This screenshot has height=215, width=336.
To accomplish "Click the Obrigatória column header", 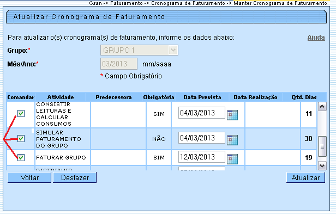I will tap(159, 97).
